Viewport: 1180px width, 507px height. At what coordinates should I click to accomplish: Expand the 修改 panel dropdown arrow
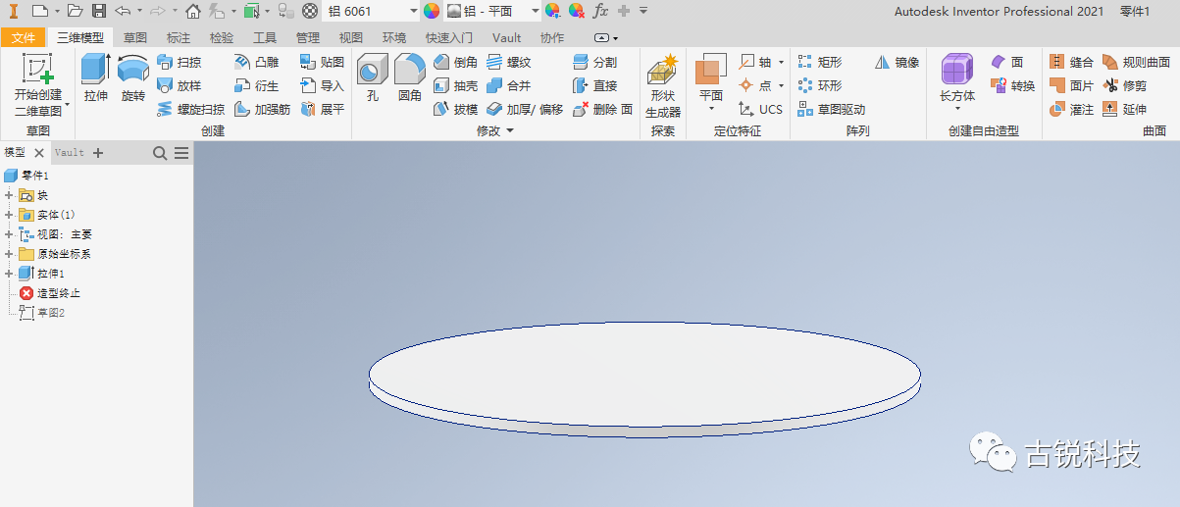[x=510, y=131]
